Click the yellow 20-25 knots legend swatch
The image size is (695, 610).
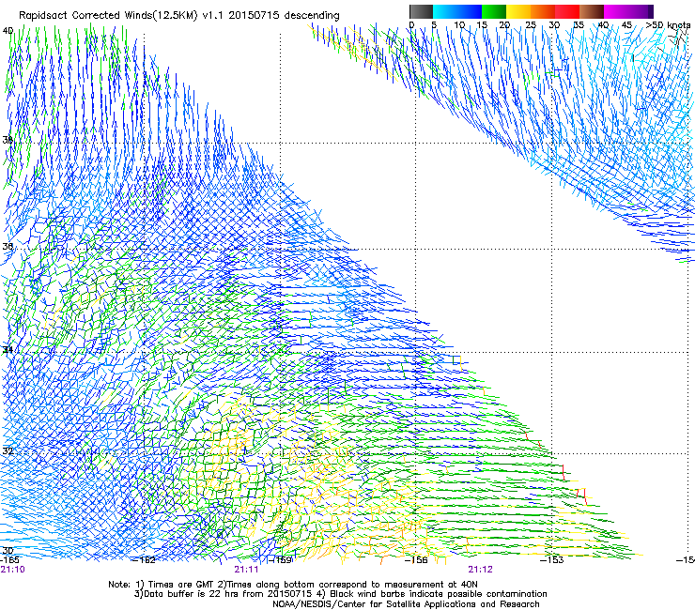coord(518,11)
